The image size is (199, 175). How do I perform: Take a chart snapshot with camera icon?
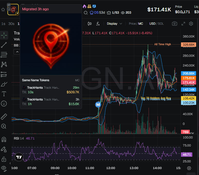point(175,24)
